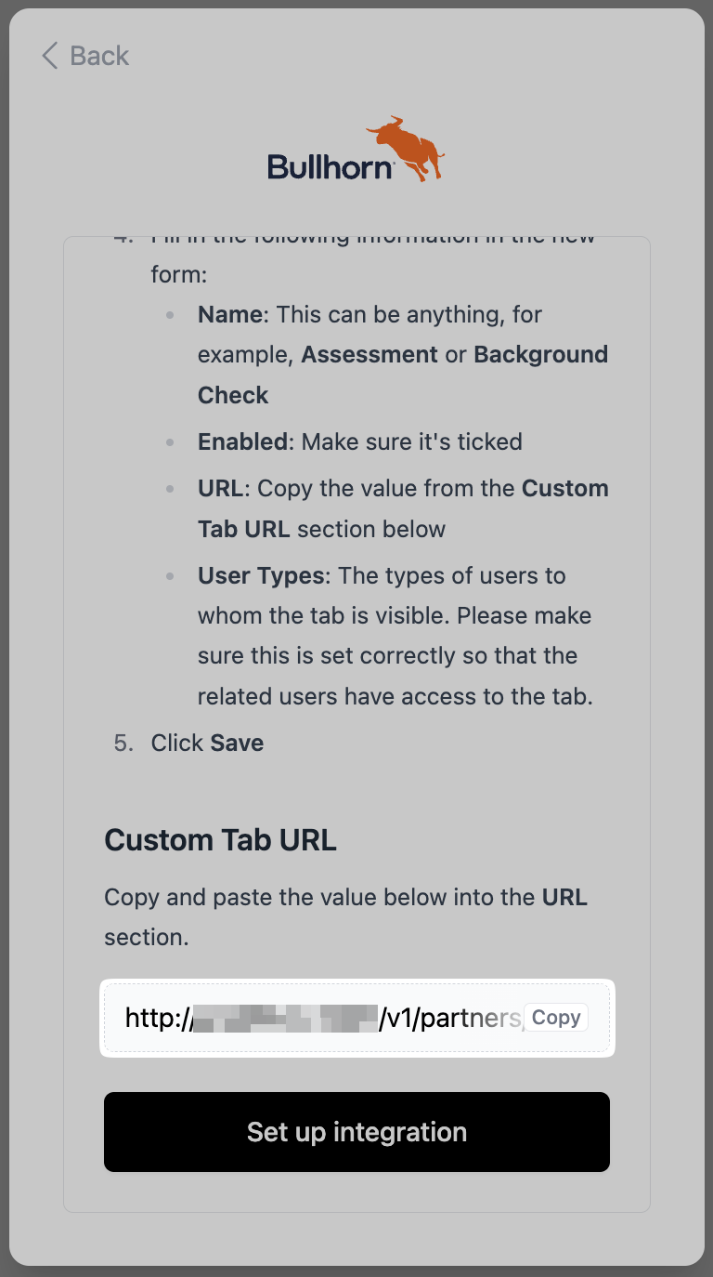Viewport: 713px width, 1277px height.
Task: Click the Background Check example text
Action: pos(540,354)
